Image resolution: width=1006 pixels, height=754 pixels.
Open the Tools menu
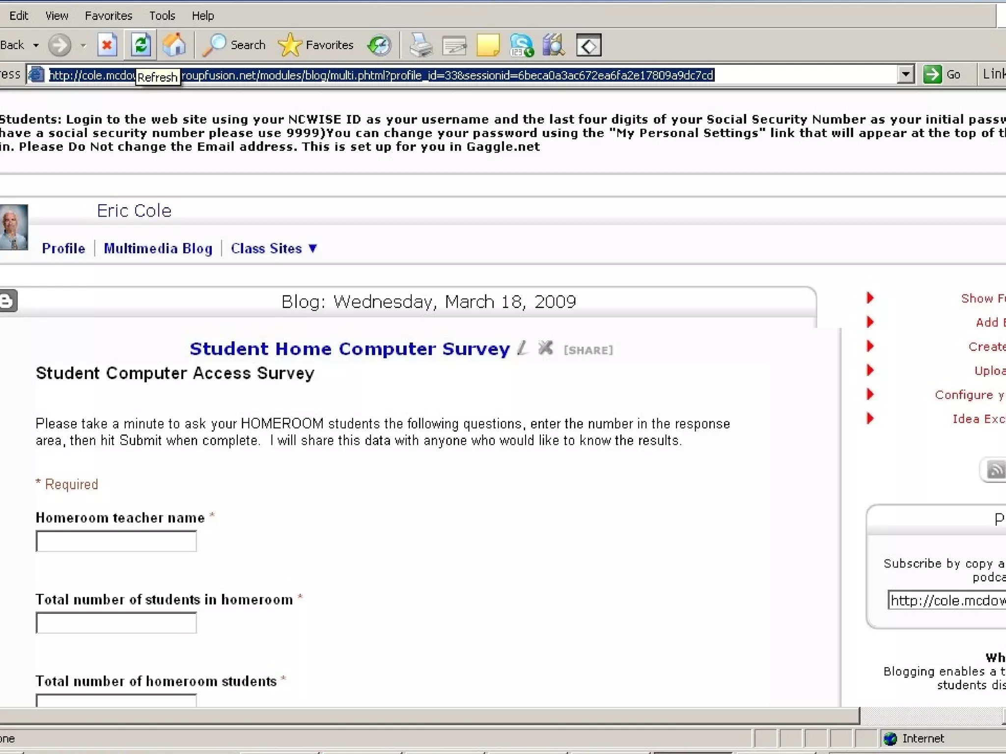[x=162, y=16]
